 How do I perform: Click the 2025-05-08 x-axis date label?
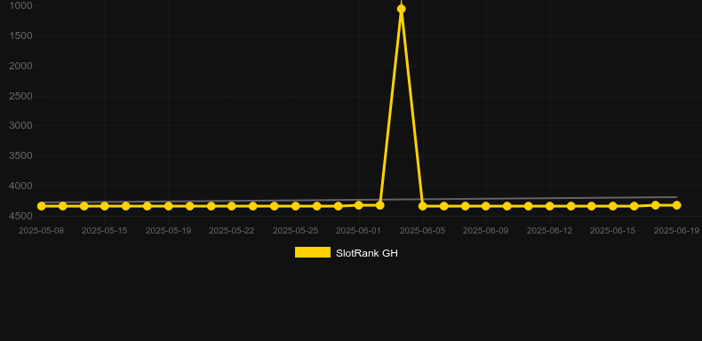pos(41,231)
